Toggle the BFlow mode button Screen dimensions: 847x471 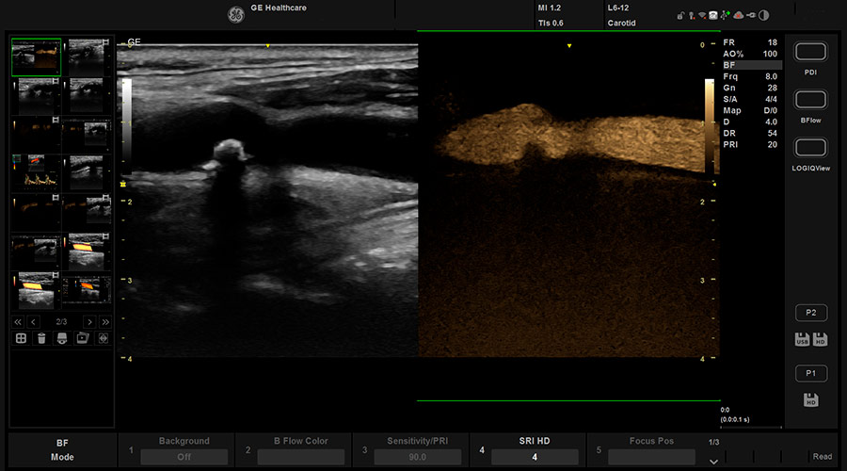coord(810,100)
